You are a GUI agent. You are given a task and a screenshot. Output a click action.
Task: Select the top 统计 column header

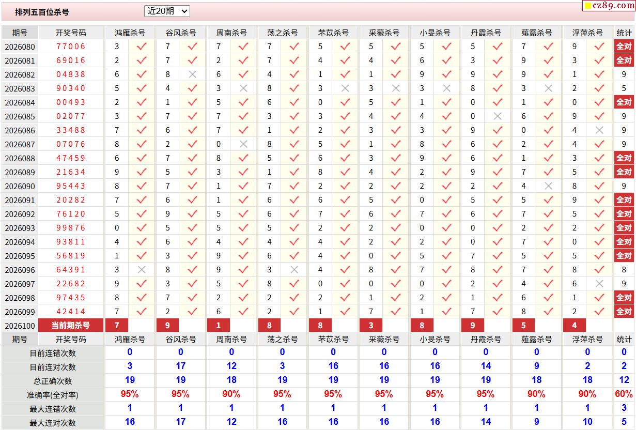pyautogui.click(x=624, y=33)
